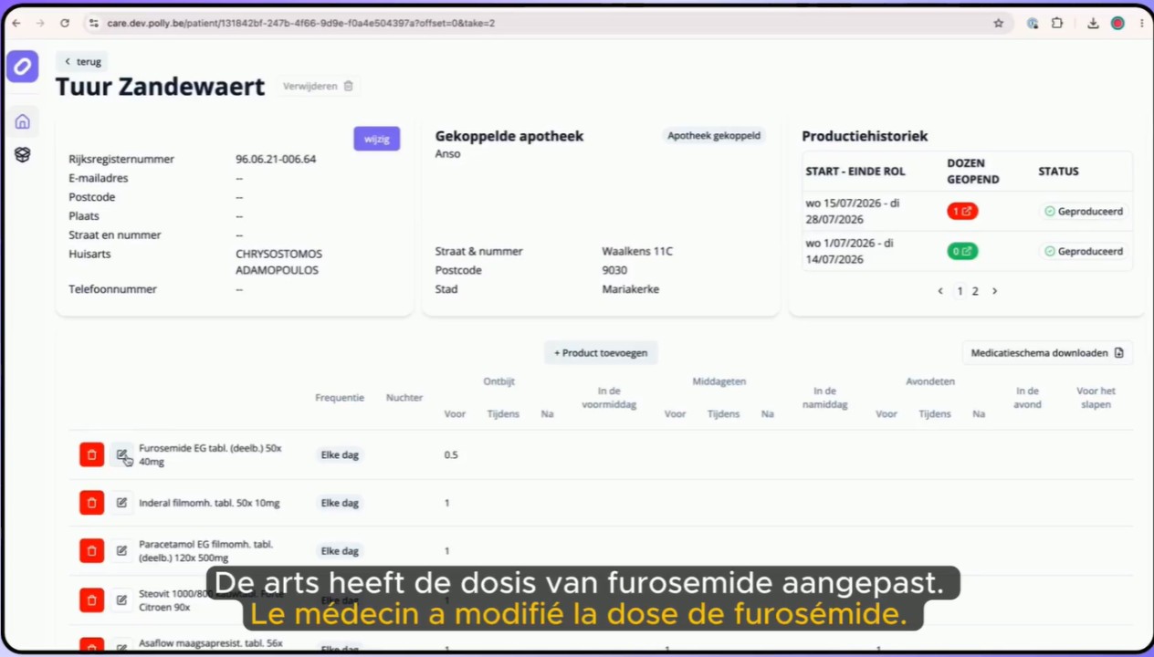Click the Apotheek gekoppeld badge
The image size is (1154, 657).
point(714,135)
